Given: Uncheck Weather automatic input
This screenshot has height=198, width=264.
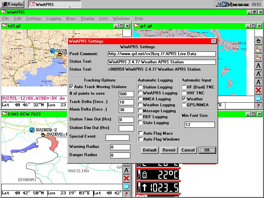Looking at the screenshot, I should [x=184, y=99].
